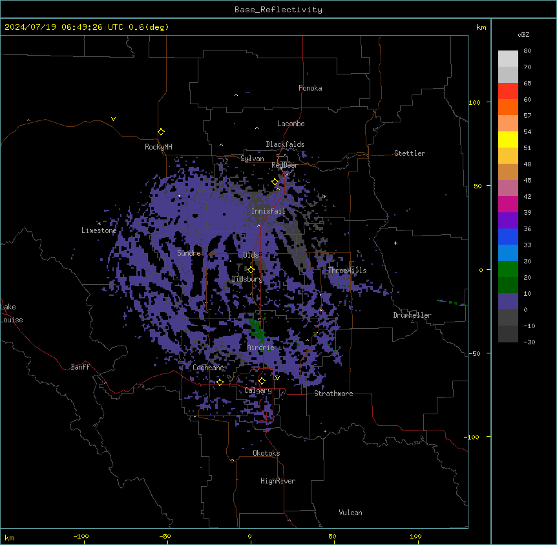The height and width of the screenshot is (545, 557).
Task: Click the blue 36 dBZ legend swatch
Action: coord(508,236)
